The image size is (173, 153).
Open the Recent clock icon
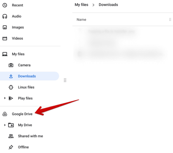(5, 5)
